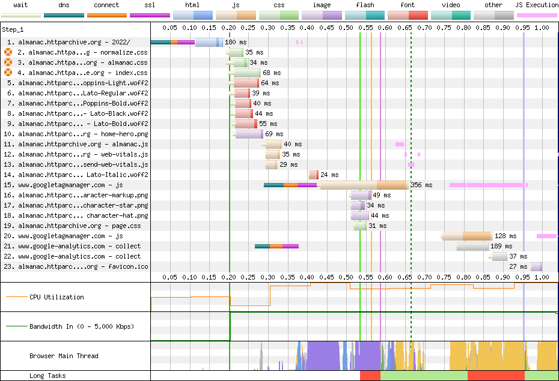Screen dimensions: 559x381
Task: Choose the image legend color swatch
Action: 322,15
